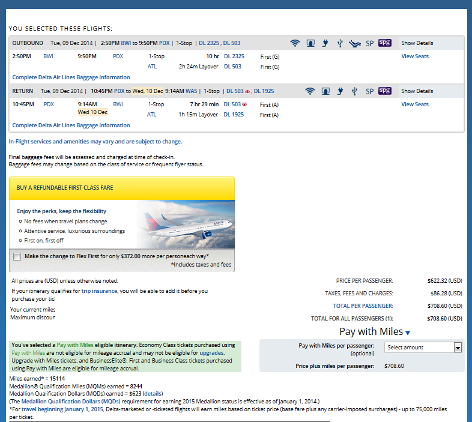The height and width of the screenshot is (422, 472).
Task: Open the Select amount miles dropdown
Action: (x=457, y=348)
